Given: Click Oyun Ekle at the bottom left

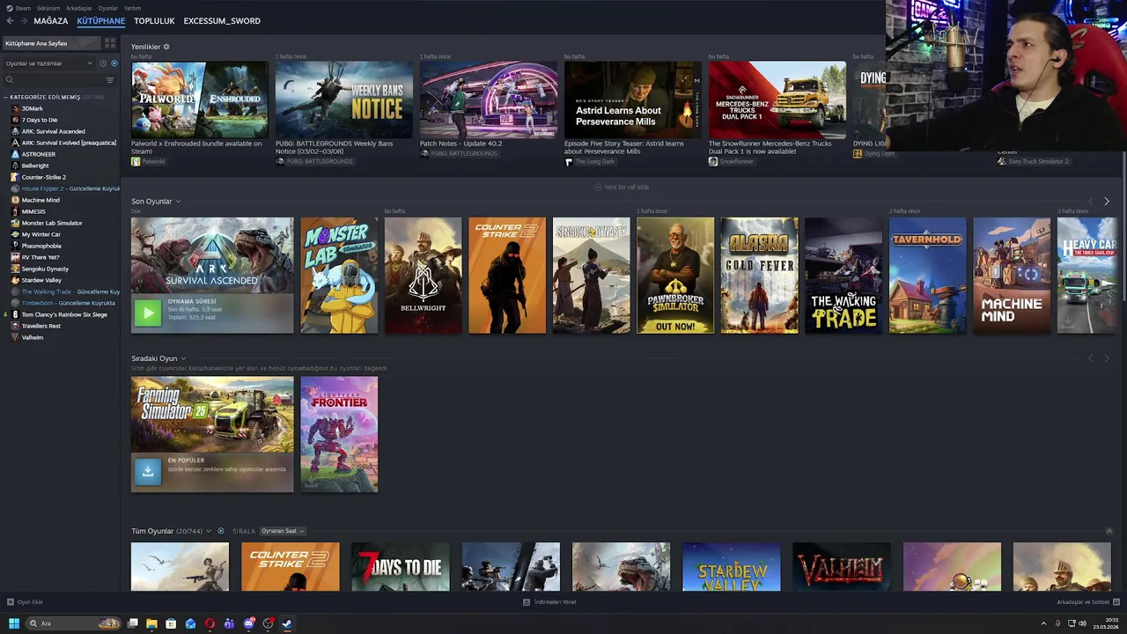Looking at the screenshot, I should pos(25,602).
